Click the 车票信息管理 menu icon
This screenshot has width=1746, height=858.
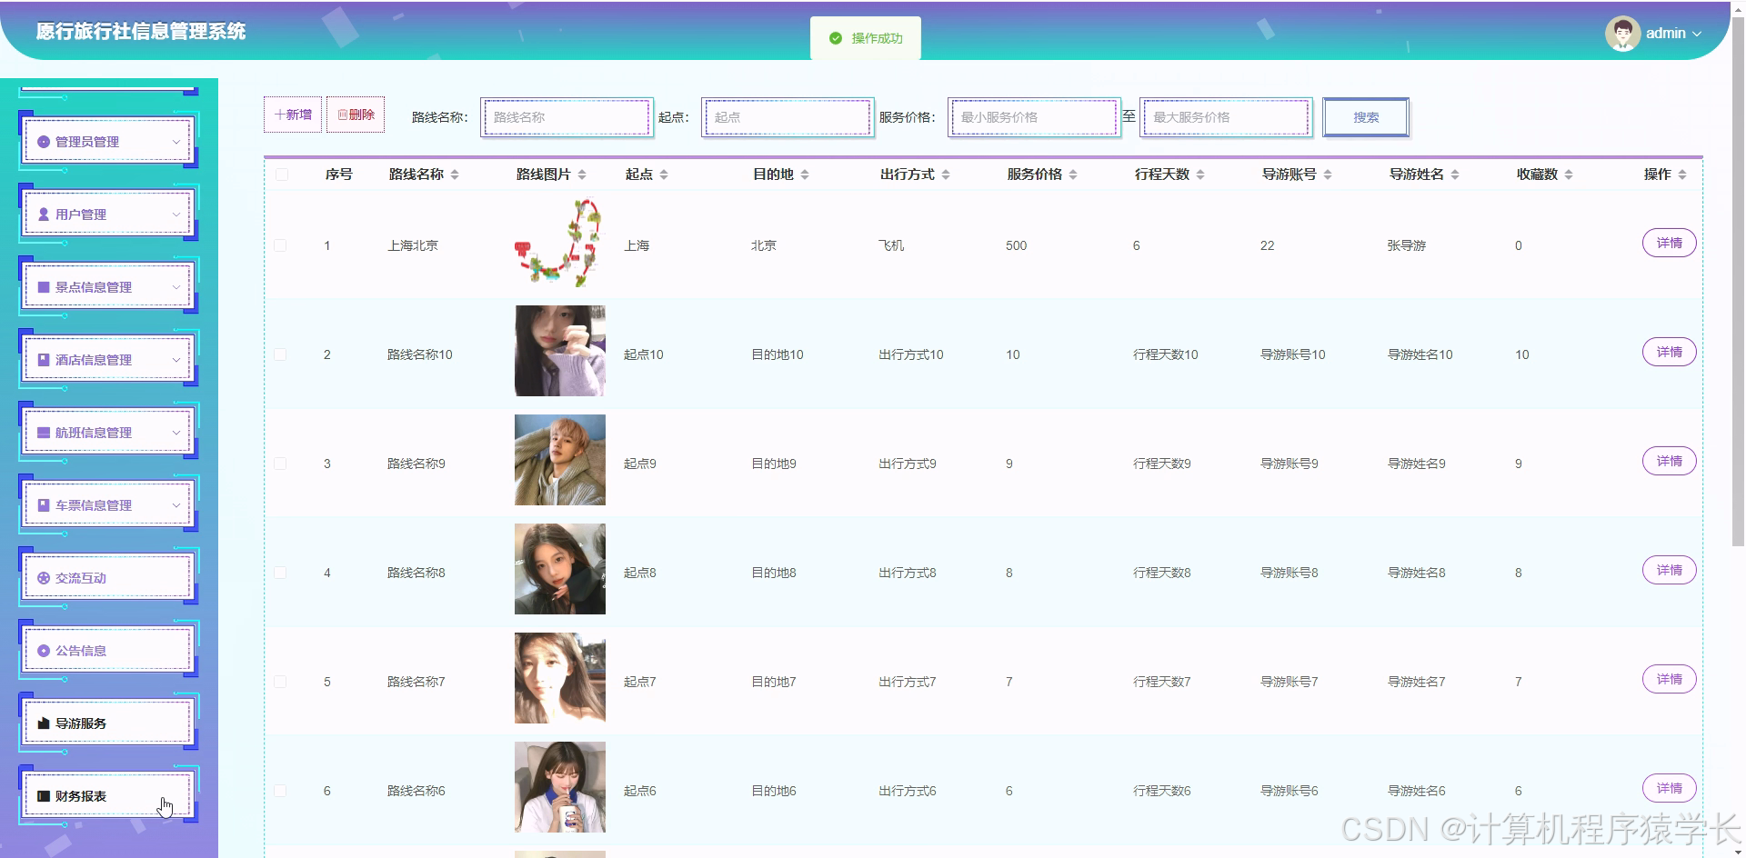(x=44, y=505)
